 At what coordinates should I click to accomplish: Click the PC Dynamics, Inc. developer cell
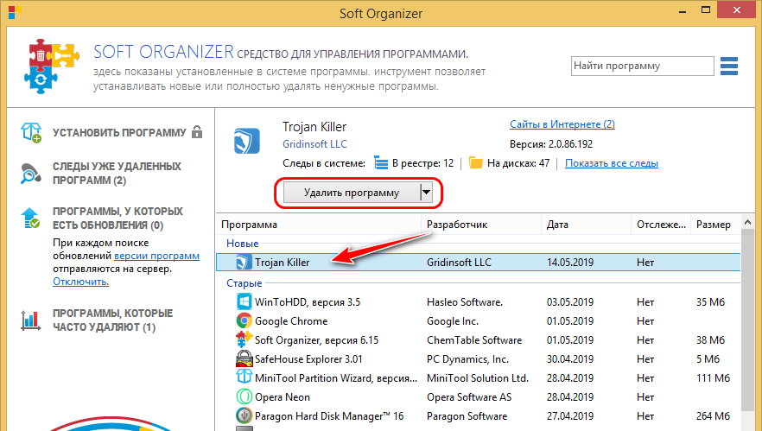click(x=467, y=358)
